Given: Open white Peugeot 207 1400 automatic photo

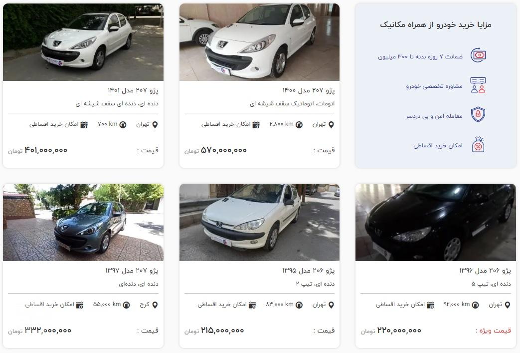Looking at the screenshot, I should 259,42.
